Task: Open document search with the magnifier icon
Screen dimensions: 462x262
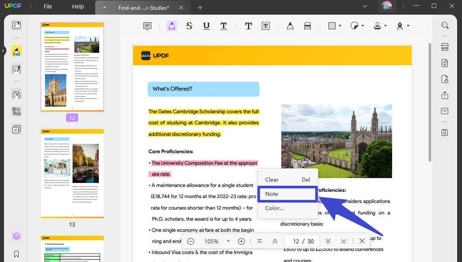Action: tap(444, 25)
